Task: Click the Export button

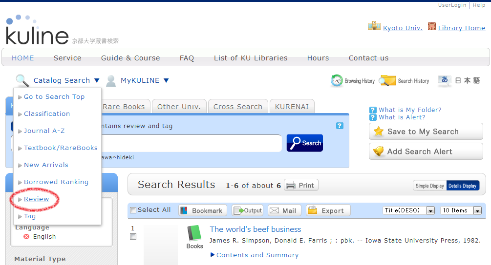Action: (328, 210)
